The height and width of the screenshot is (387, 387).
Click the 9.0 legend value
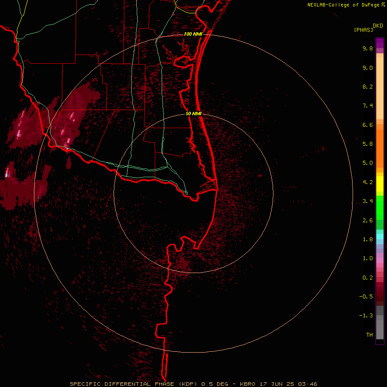coord(368,68)
